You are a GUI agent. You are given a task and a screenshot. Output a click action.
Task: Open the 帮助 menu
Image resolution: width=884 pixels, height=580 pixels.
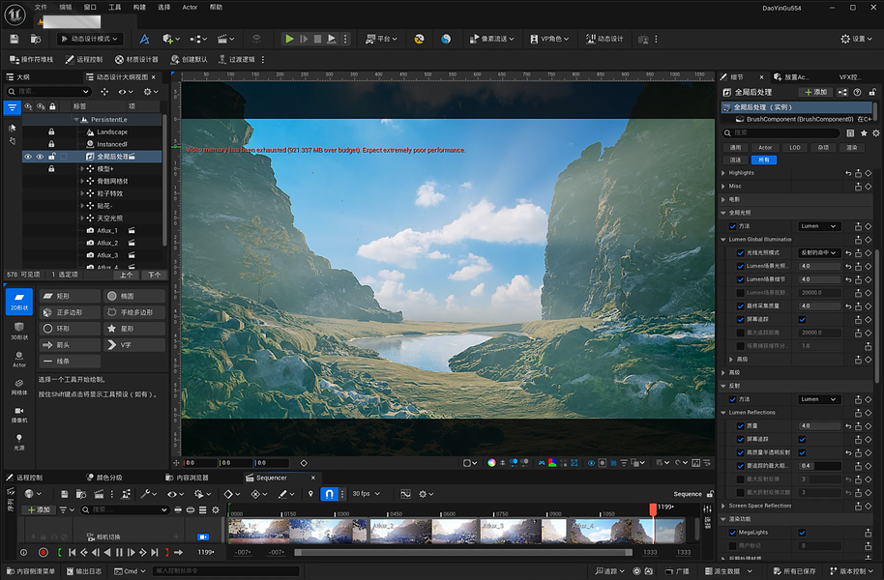click(x=216, y=8)
